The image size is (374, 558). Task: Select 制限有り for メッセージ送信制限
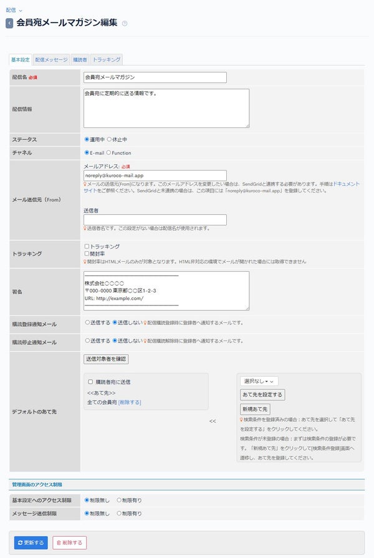click(119, 514)
